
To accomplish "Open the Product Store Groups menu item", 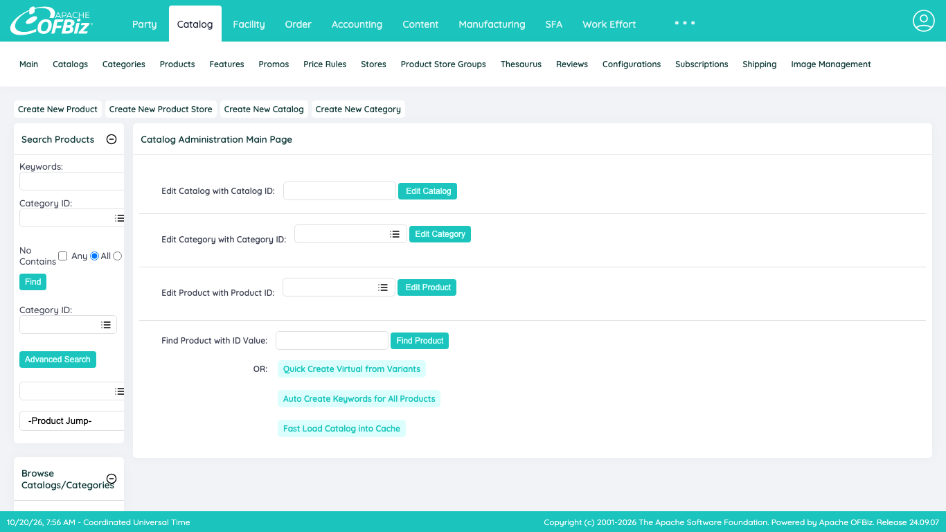I will (443, 64).
